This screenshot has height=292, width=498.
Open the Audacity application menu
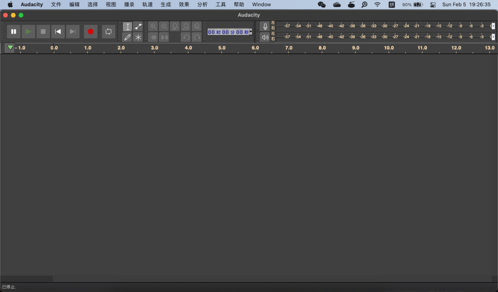[x=32, y=5]
